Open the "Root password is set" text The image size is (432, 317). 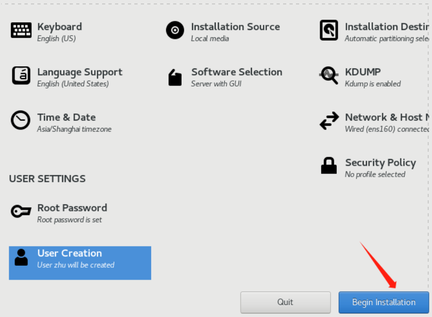[x=69, y=220]
